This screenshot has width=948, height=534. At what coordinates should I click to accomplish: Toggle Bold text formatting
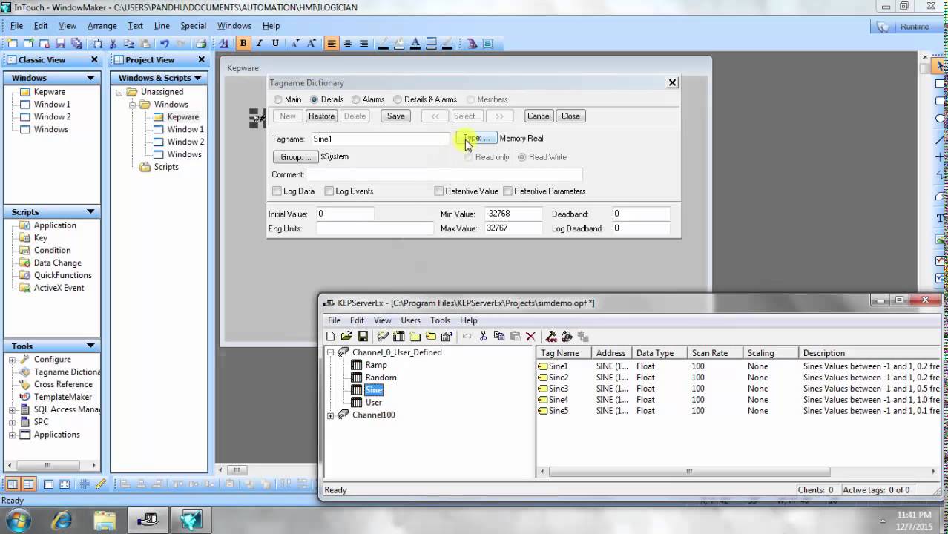[243, 44]
